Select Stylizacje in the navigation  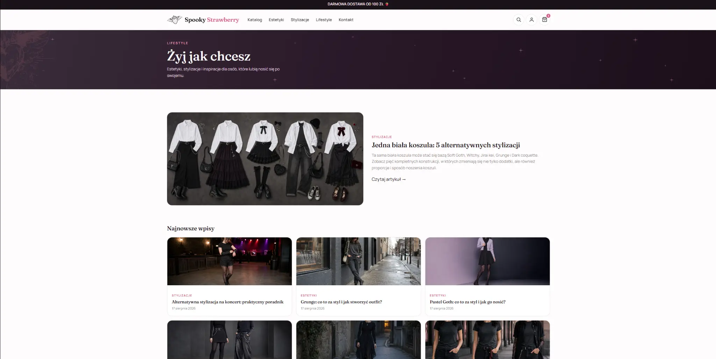(x=300, y=20)
